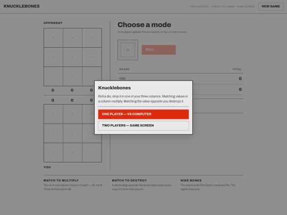
Task: Click the "Match to Multiply" rule heading
Action: [61, 180]
